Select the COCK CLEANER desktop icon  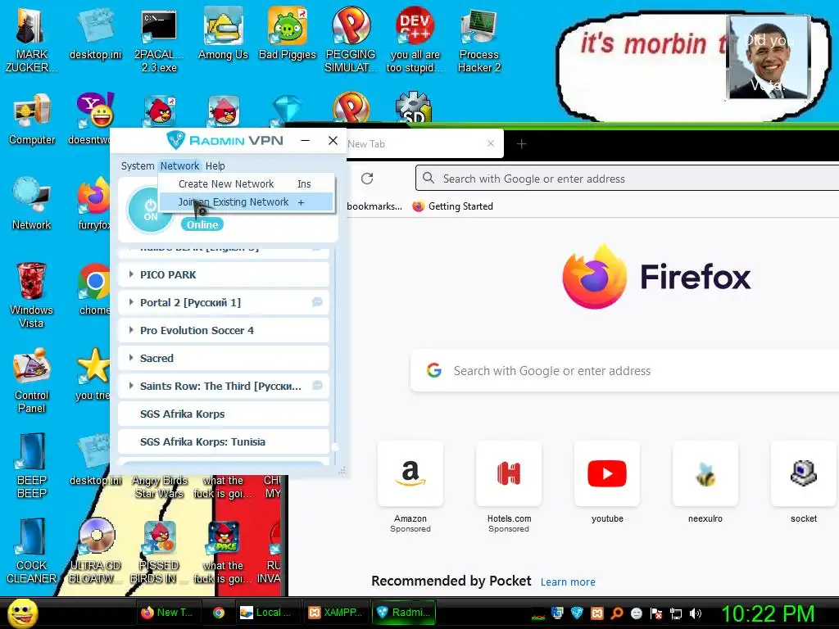[31, 551]
